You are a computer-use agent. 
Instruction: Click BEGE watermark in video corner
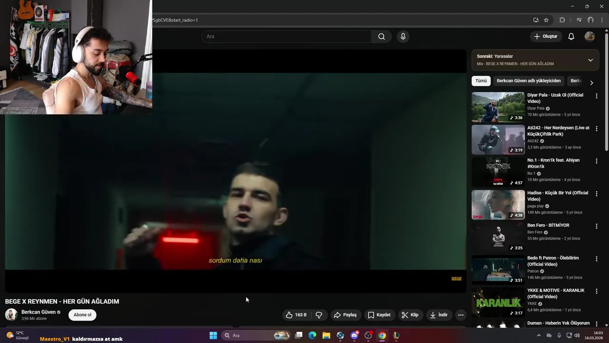click(x=456, y=279)
